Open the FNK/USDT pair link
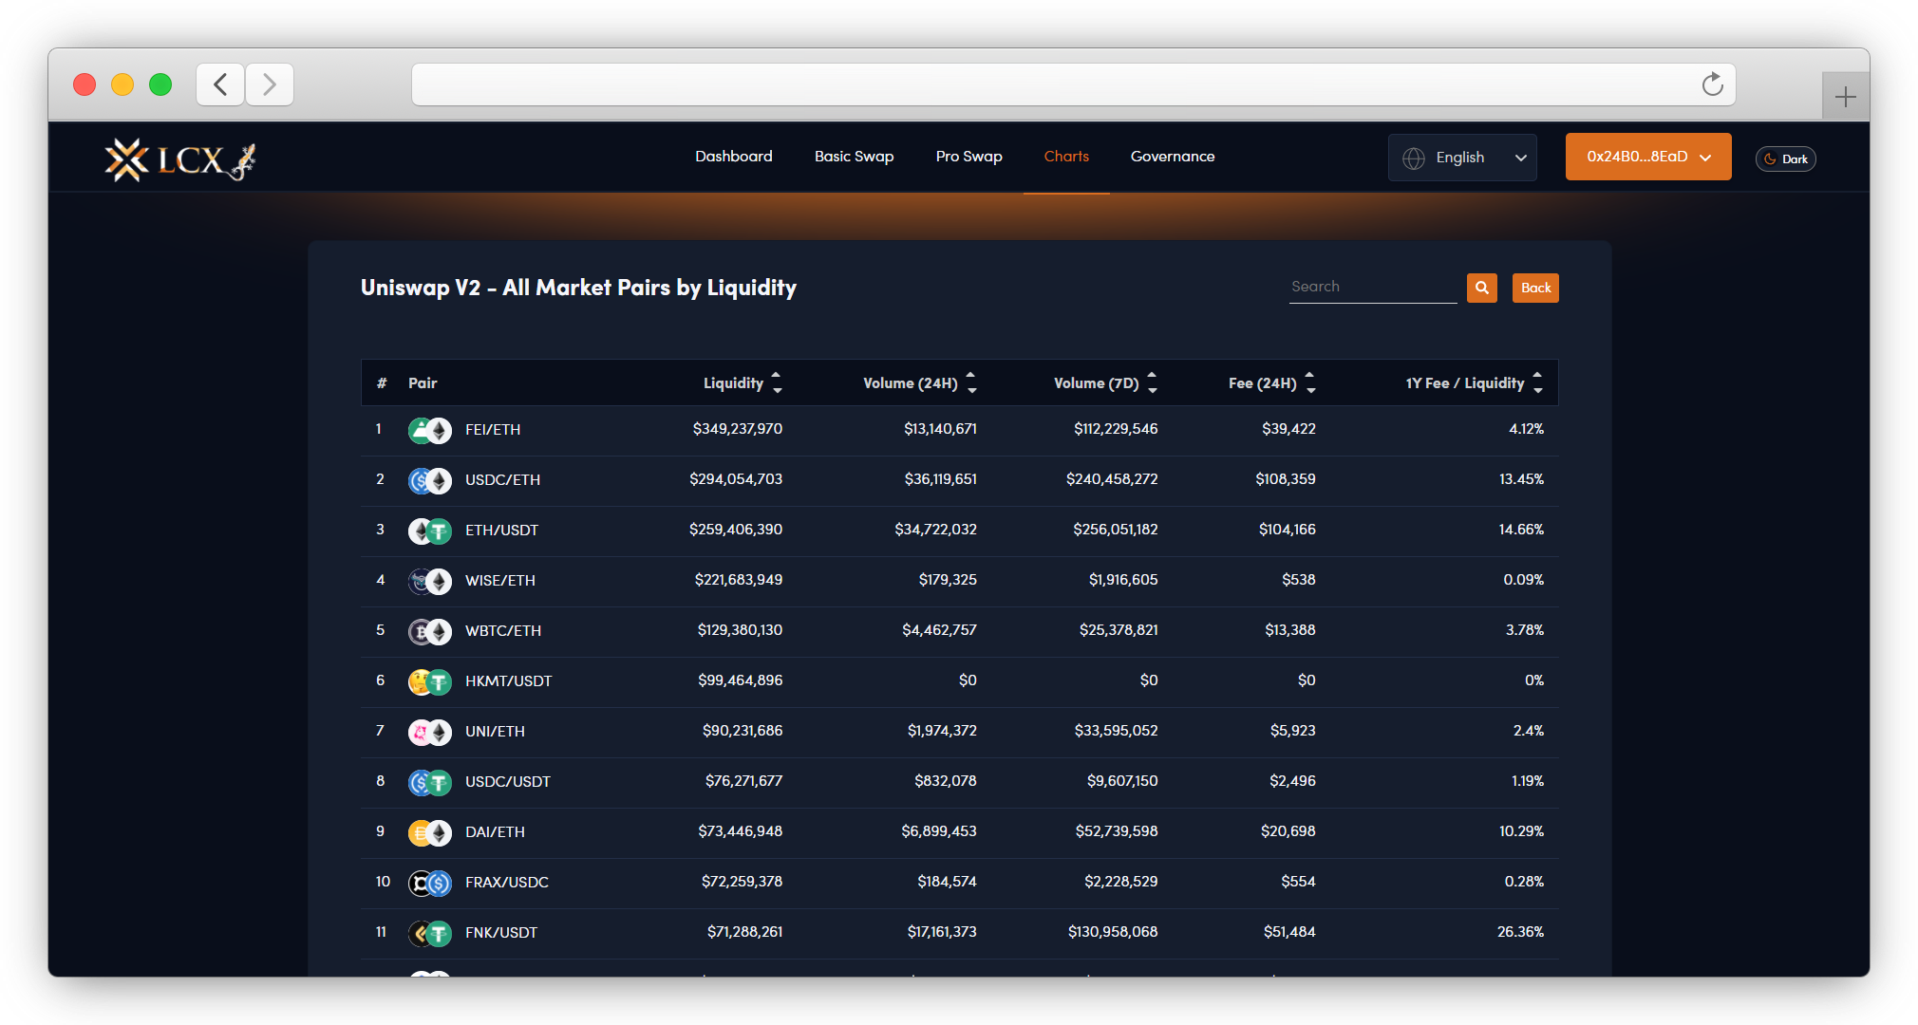The height and width of the screenshot is (1025, 1918). pyautogui.click(x=501, y=933)
